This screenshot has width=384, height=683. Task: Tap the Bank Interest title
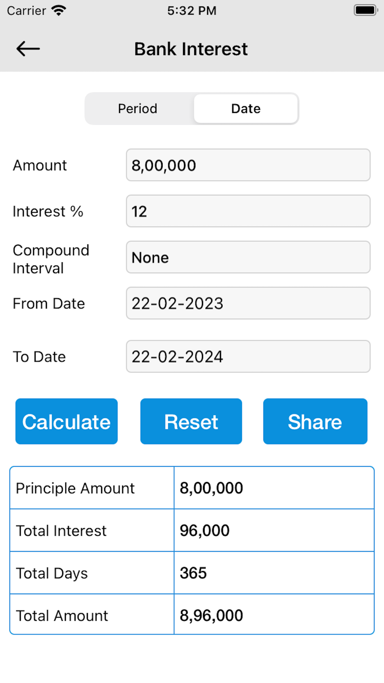coord(191,49)
